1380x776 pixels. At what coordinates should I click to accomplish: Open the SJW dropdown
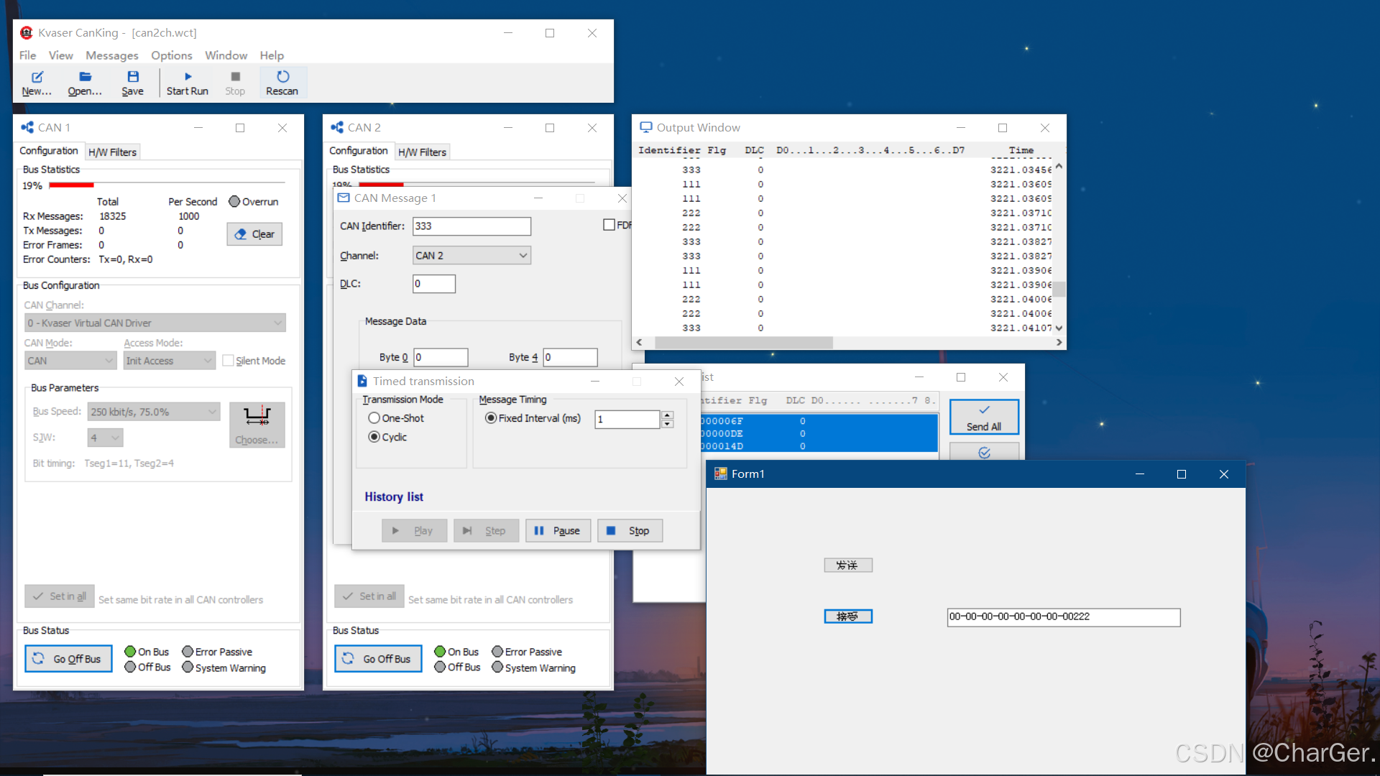click(x=106, y=438)
